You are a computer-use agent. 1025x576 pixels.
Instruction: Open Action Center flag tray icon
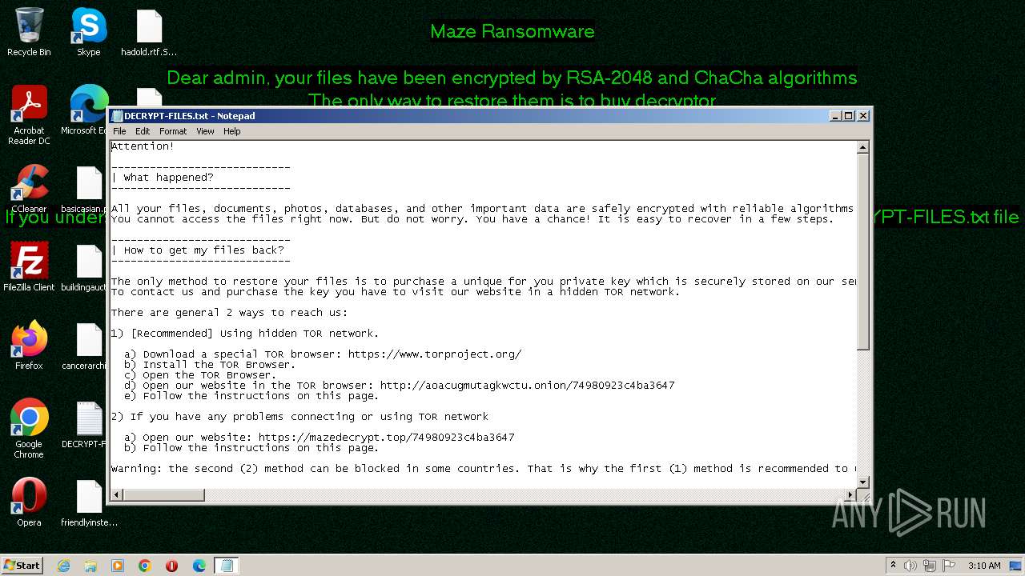[948, 566]
